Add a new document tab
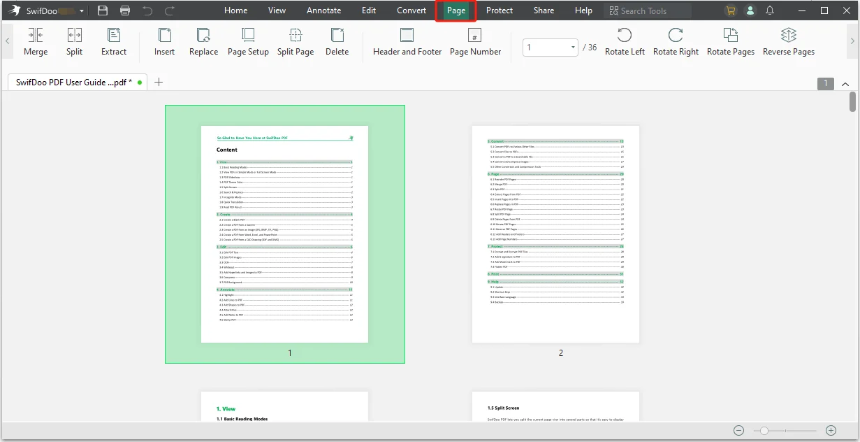The image size is (860, 442). click(x=159, y=82)
